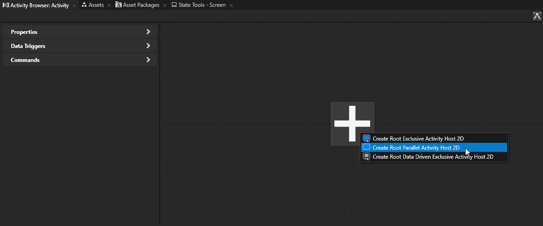Close the Assets tab

pyautogui.click(x=109, y=5)
